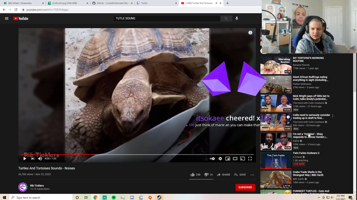Switch to the GitHub tab
Viewport: 357px width, 200px height.
(112, 3)
